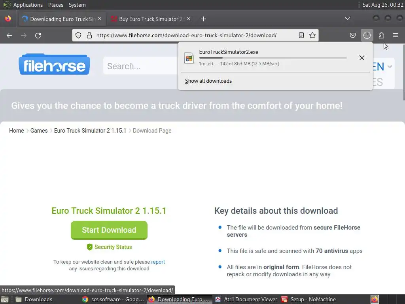
Task: Click the Firefox tray icon in taskbar
Action: [x=375, y=299]
